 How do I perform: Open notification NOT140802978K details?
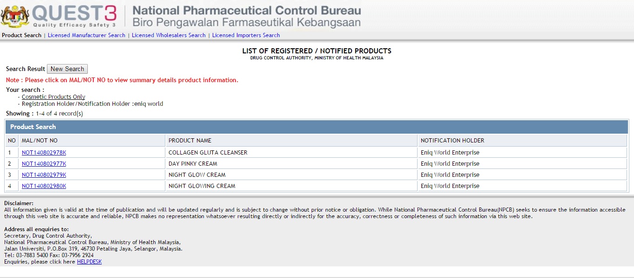tap(44, 153)
